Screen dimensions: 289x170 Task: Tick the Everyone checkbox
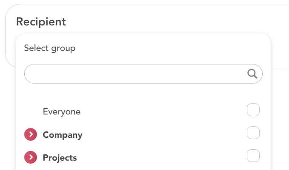point(253,110)
